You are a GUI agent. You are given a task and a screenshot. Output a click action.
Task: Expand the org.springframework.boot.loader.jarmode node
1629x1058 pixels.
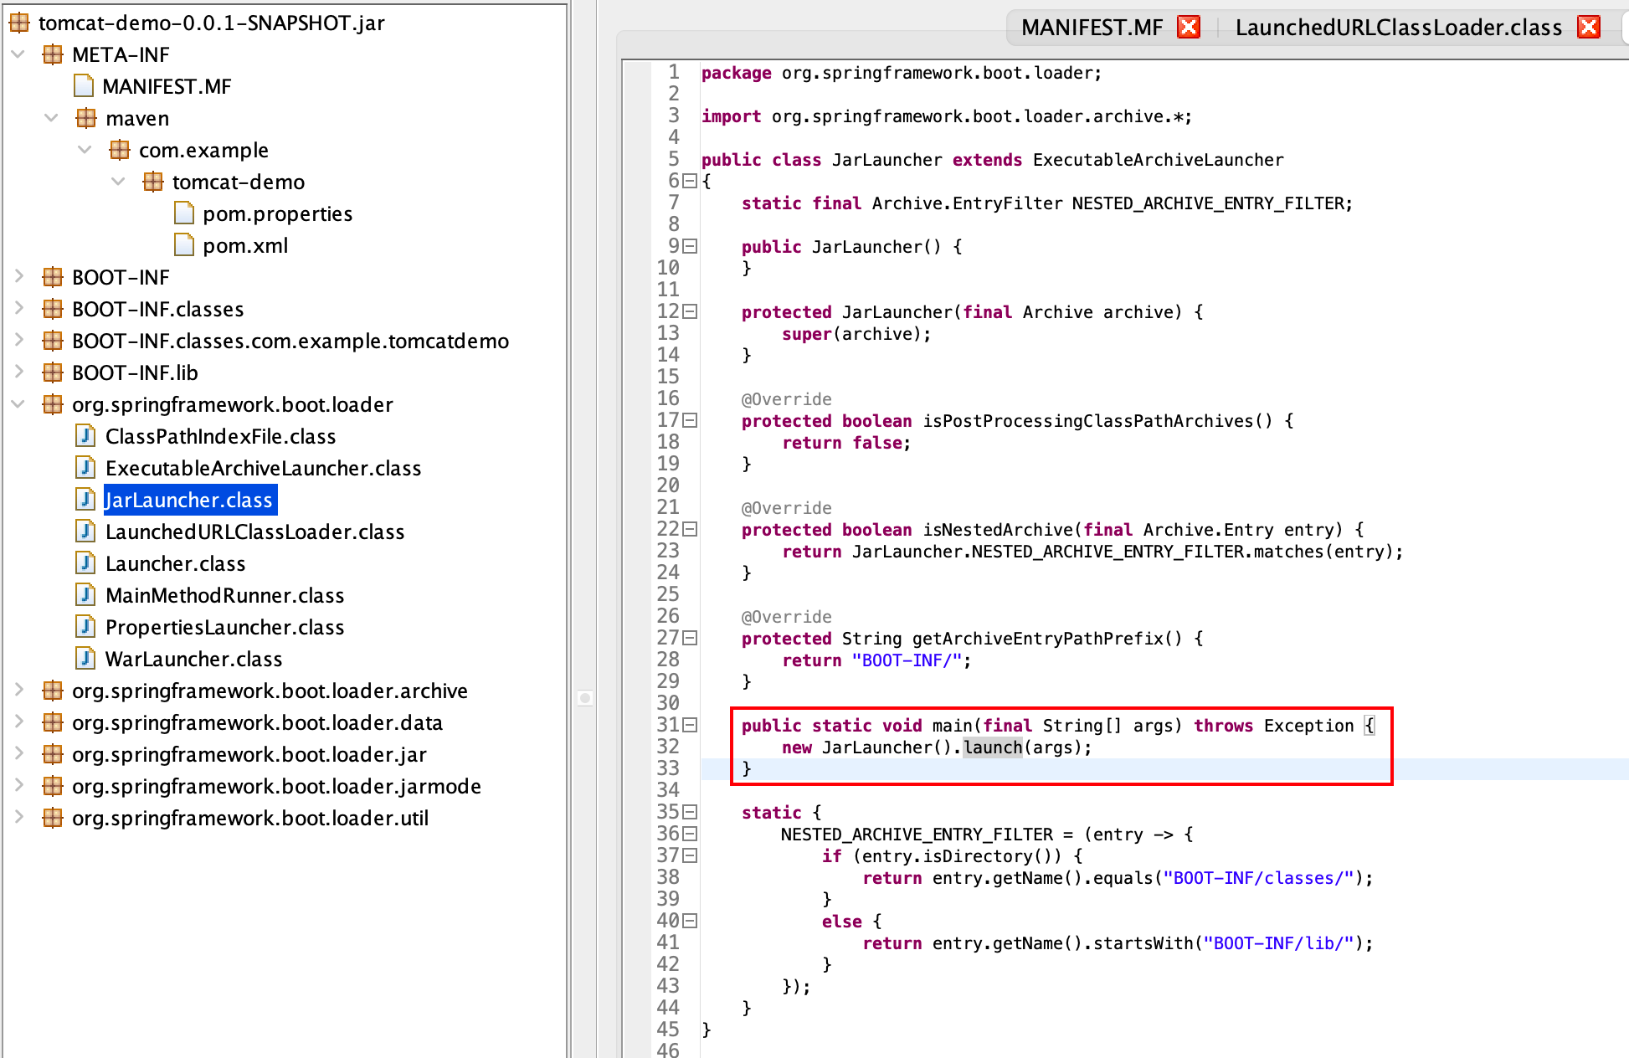tap(18, 785)
